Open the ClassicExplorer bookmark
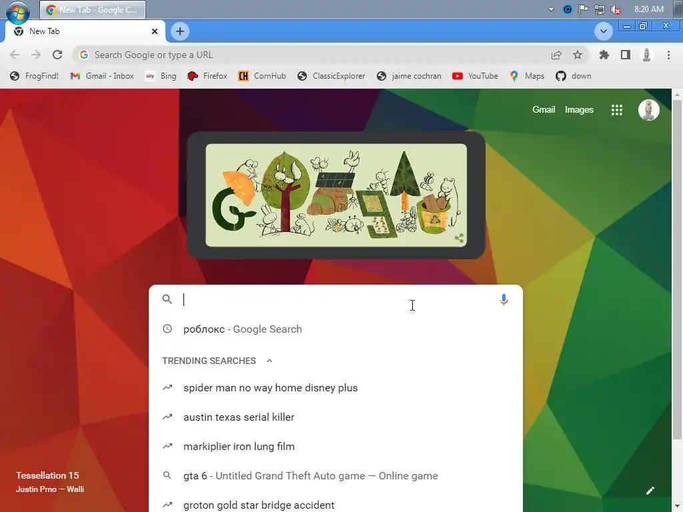This screenshot has height=512, width=683. [331, 76]
